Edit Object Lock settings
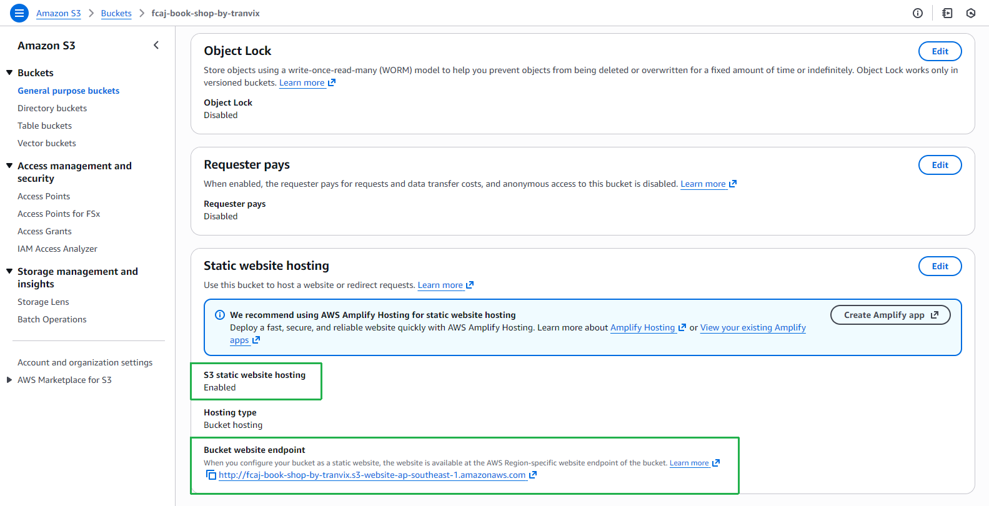This screenshot has width=989, height=506. click(940, 51)
